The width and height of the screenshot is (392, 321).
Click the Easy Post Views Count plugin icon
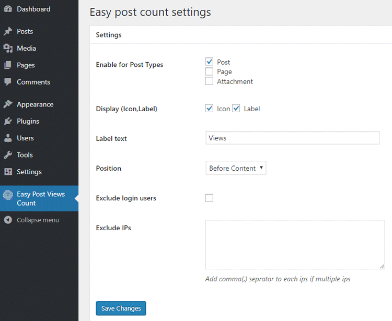[x=8, y=195]
